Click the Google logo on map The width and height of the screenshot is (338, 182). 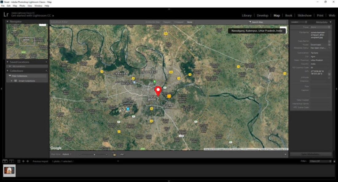pyautogui.click(x=56, y=148)
